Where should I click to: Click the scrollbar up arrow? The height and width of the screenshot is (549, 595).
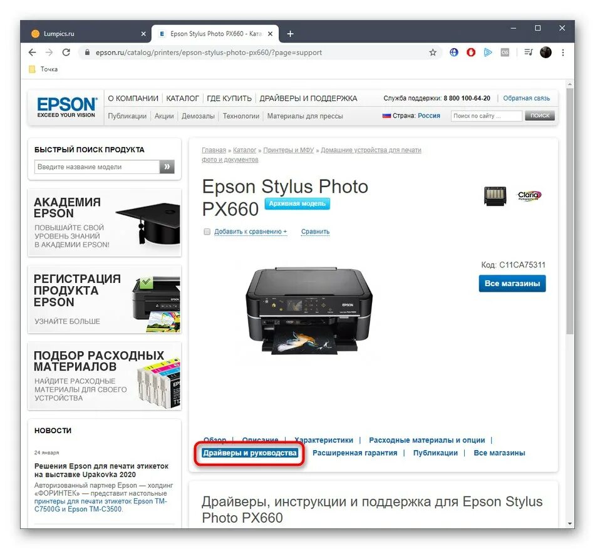[569, 84]
